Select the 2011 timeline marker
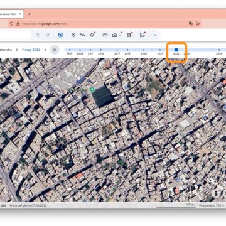The height and width of the screenshot is (226, 226). [x=90, y=50]
